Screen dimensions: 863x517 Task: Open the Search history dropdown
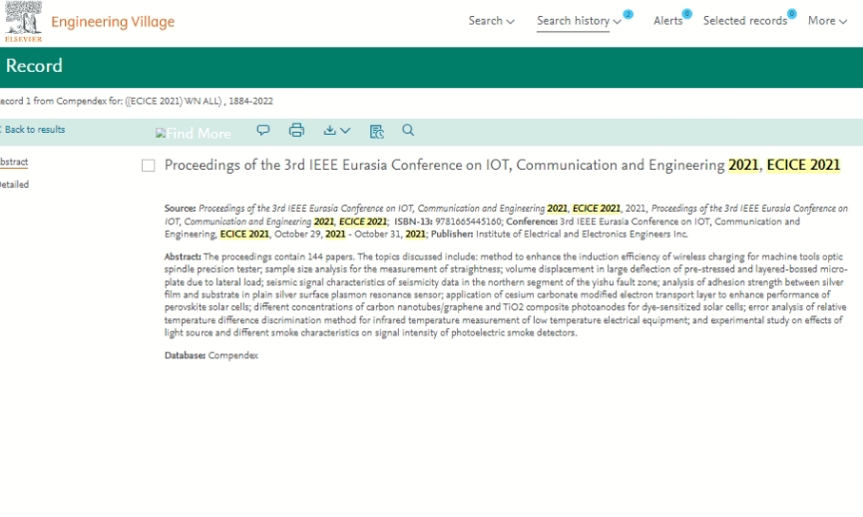click(579, 21)
